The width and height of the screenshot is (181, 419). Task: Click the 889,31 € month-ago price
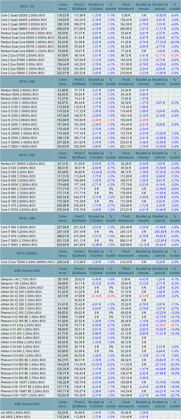pyautogui.click(x=126, y=240)
